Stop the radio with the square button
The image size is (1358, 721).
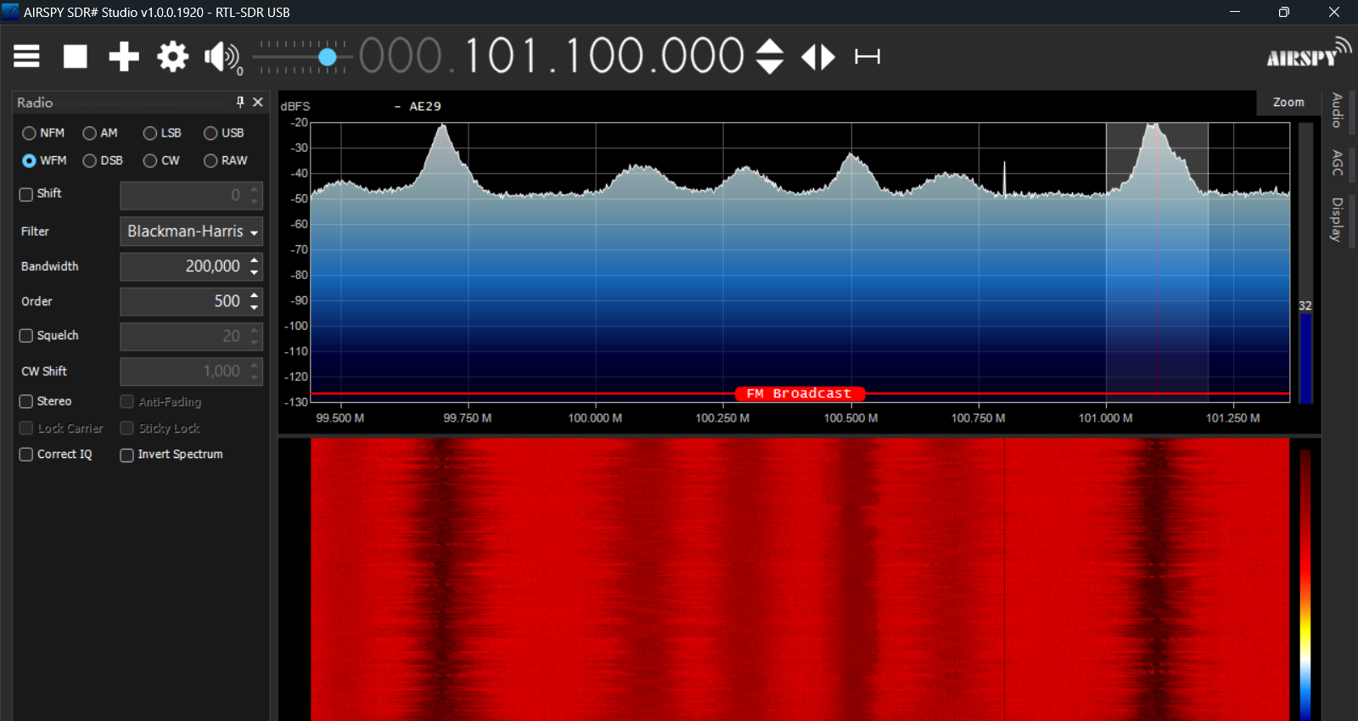click(76, 57)
